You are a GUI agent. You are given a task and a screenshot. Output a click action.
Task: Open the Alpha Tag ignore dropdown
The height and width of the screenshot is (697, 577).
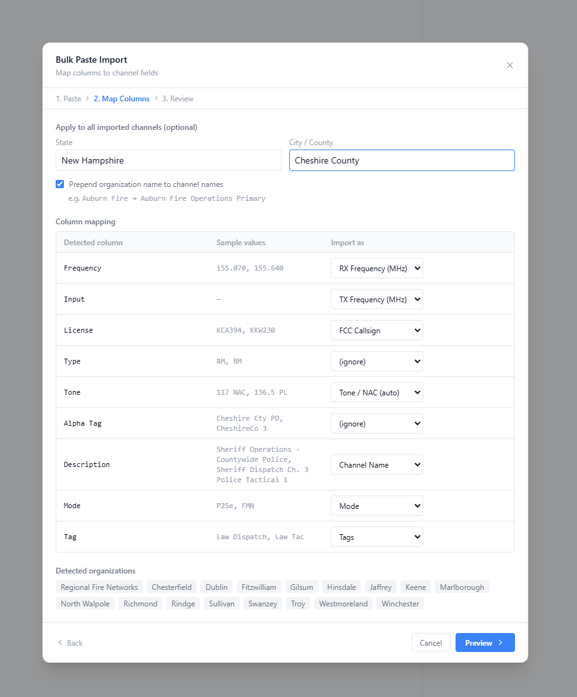click(x=376, y=423)
